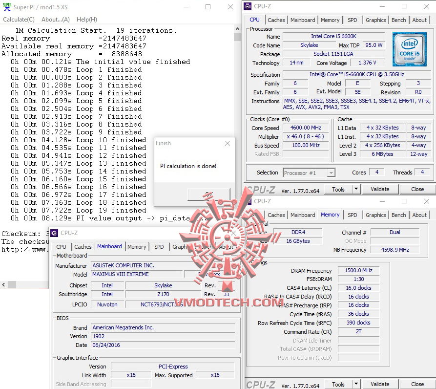Open Graphics tab in Memory CPU-Z window

(x=375, y=215)
